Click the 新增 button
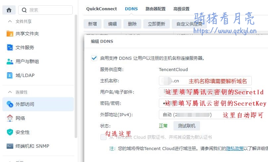 coord(93,24)
